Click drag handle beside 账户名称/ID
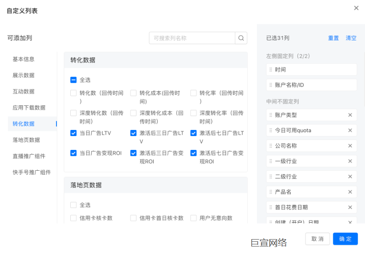The image size is (365, 253). 271,85
